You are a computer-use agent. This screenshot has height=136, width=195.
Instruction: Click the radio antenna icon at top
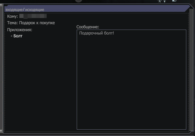pos(160,1)
